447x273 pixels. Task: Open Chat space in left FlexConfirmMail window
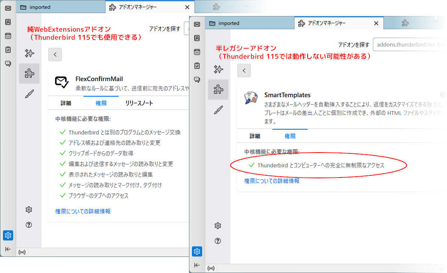tap(8, 63)
